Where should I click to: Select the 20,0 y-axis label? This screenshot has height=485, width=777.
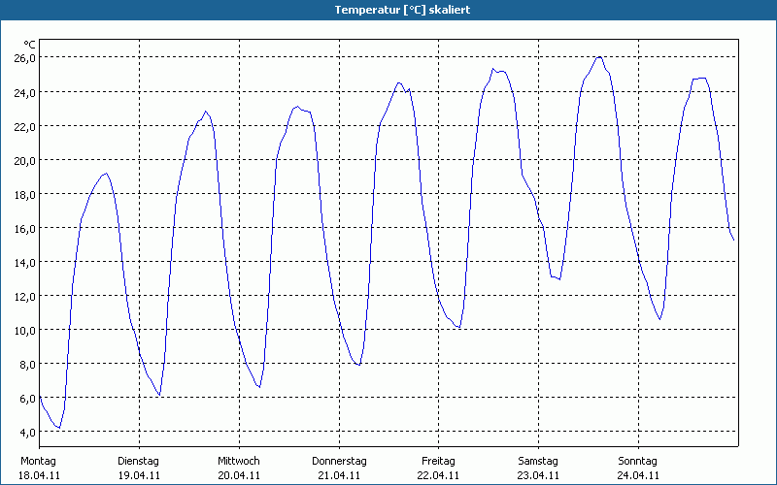pyautogui.click(x=25, y=161)
